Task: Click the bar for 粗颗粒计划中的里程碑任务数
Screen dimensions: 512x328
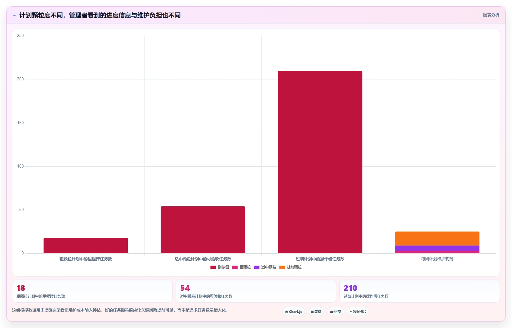Action: pos(86,245)
